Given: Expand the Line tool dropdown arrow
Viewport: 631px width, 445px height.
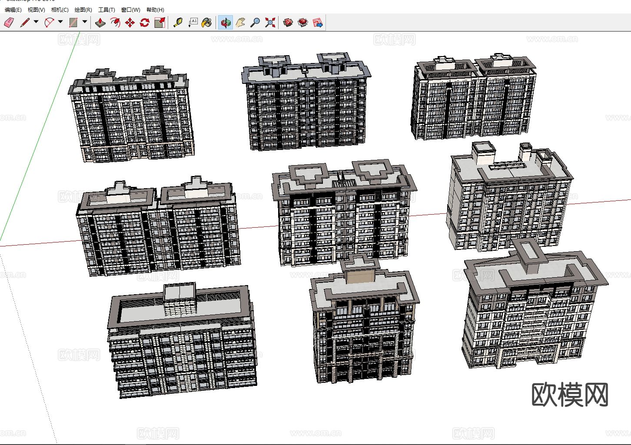Looking at the screenshot, I should (x=36, y=22).
